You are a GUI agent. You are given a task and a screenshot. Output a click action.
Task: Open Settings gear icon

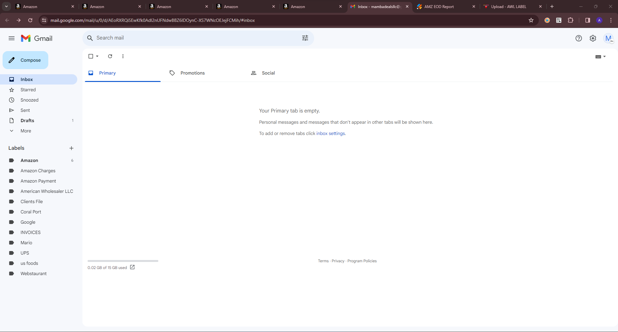[593, 38]
